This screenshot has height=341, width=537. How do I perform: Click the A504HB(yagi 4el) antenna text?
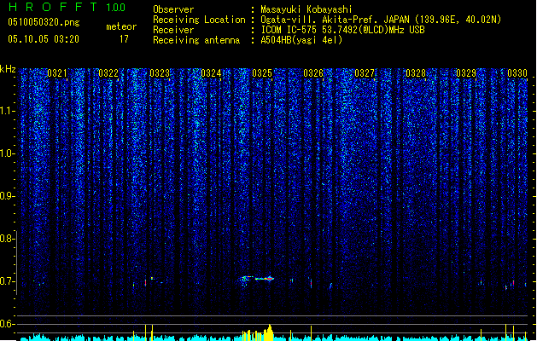pyautogui.click(x=301, y=40)
